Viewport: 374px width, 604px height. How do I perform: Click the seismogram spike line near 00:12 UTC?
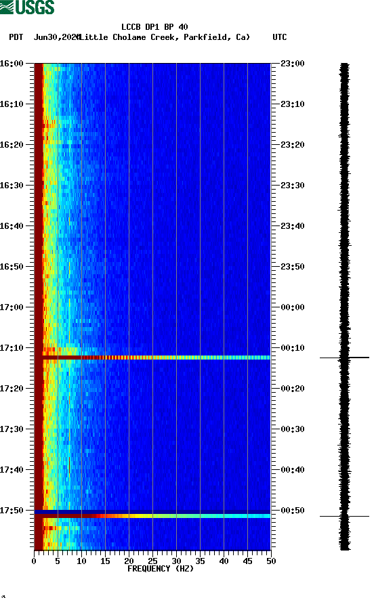(344, 358)
